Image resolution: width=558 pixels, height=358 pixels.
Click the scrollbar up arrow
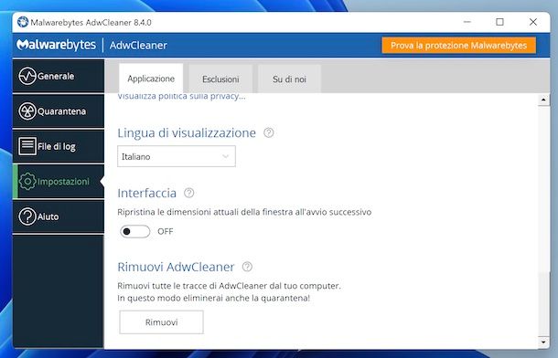tap(543, 100)
